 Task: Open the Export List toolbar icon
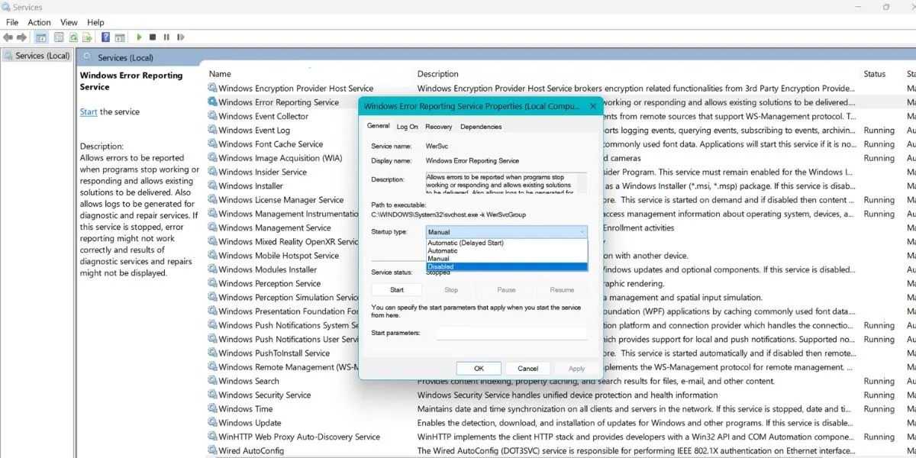(x=86, y=37)
